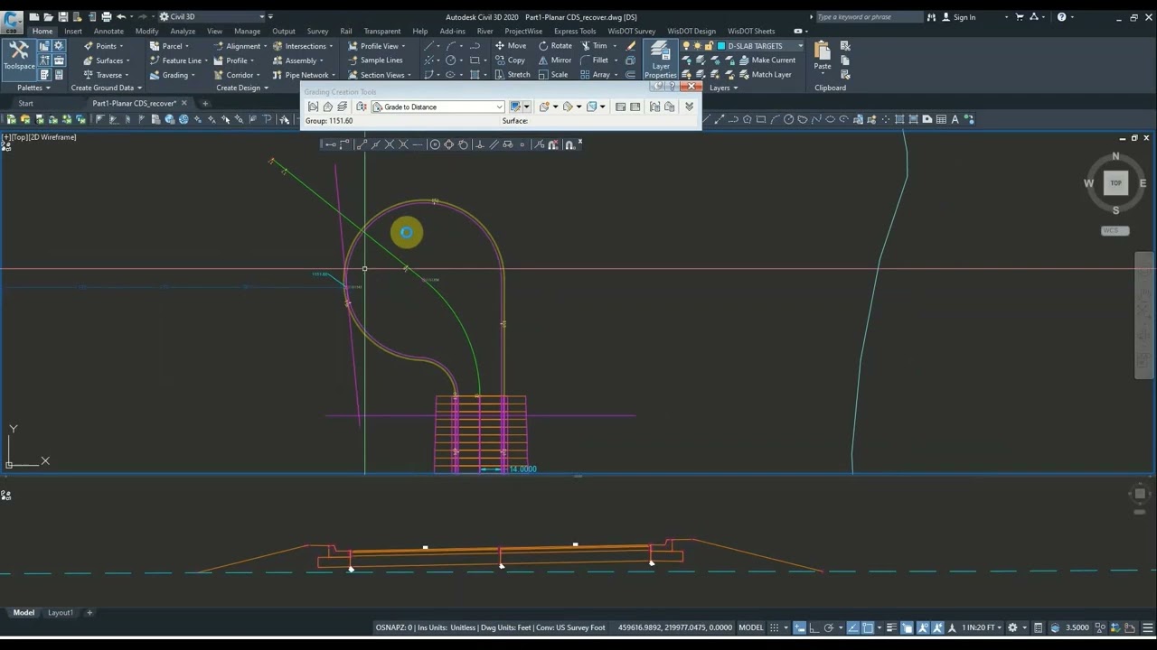Select the Model tab
Viewport: 1157px width, 650px height.
(x=24, y=612)
